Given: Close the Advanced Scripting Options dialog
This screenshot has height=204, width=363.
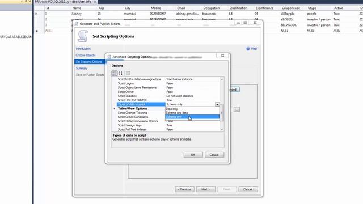Looking at the screenshot, I should pos(222,56).
